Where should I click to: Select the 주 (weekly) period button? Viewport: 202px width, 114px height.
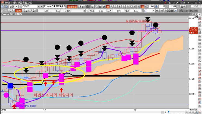click(x=96, y=6)
